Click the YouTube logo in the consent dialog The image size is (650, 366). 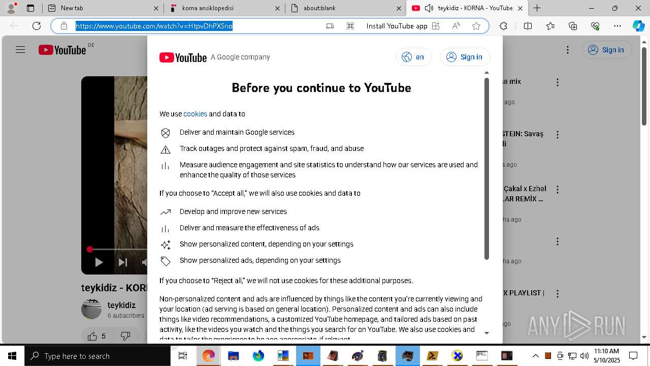point(183,57)
